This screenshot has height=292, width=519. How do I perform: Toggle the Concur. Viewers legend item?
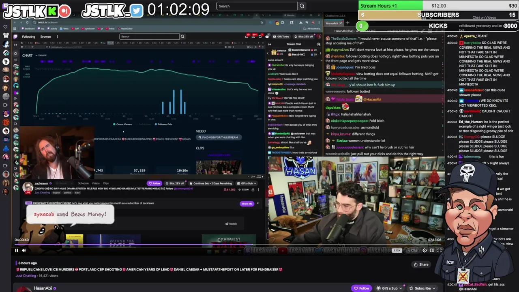click(122, 124)
